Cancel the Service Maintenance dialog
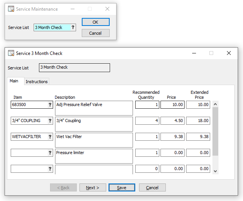The height and width of the screenshot is (201, 243). (x=96, y=33)
